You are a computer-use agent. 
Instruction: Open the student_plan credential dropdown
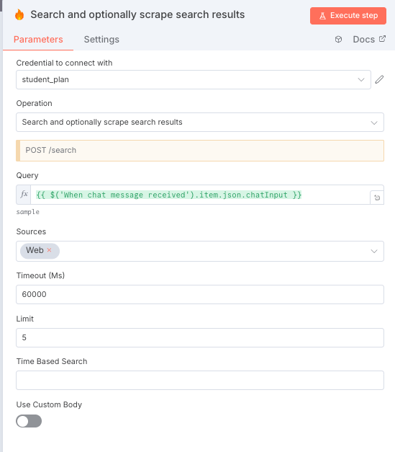[194, 79]
